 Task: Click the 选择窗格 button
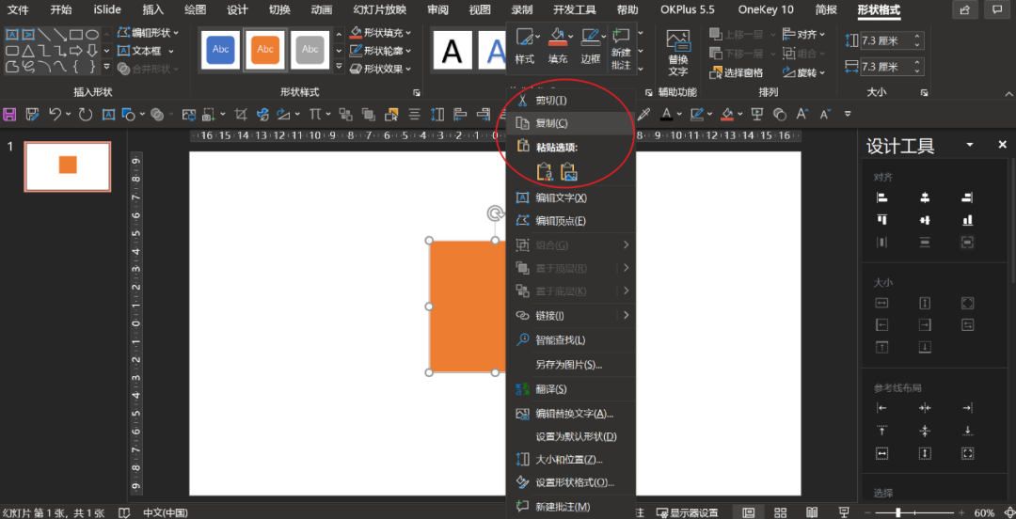pyautogui.click(x=736, y=72)
